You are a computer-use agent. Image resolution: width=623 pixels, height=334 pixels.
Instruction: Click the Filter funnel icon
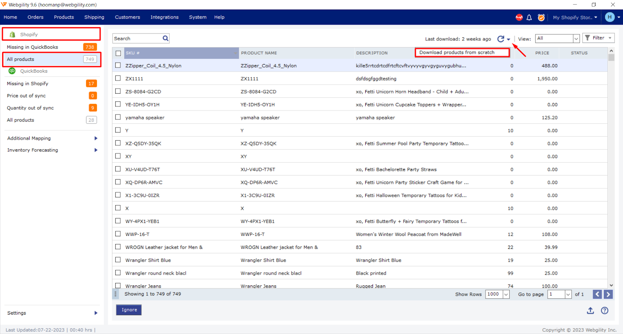pos(588,38)
